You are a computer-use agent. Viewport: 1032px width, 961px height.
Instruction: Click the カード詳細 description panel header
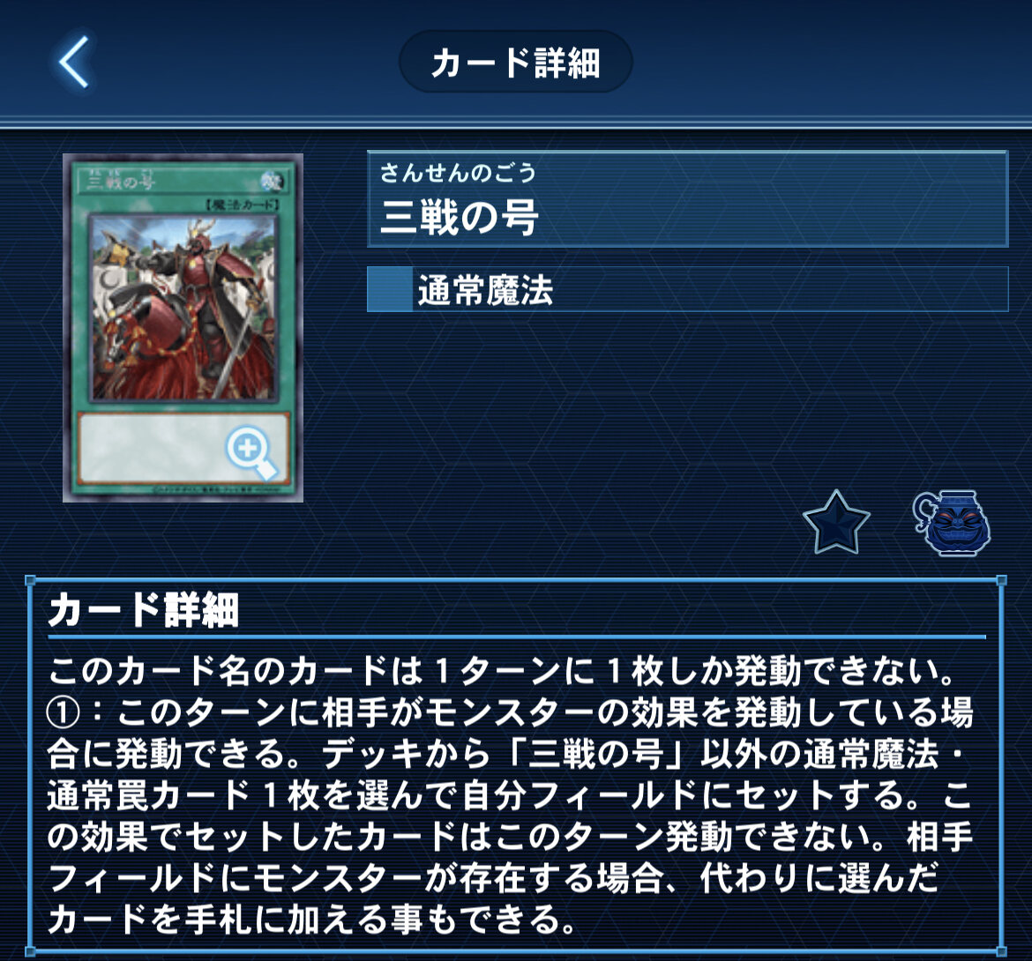(x=143, y=610)
